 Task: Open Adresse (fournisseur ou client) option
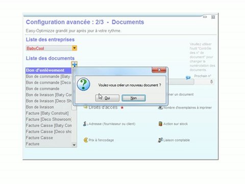click(x=112, y=124)
